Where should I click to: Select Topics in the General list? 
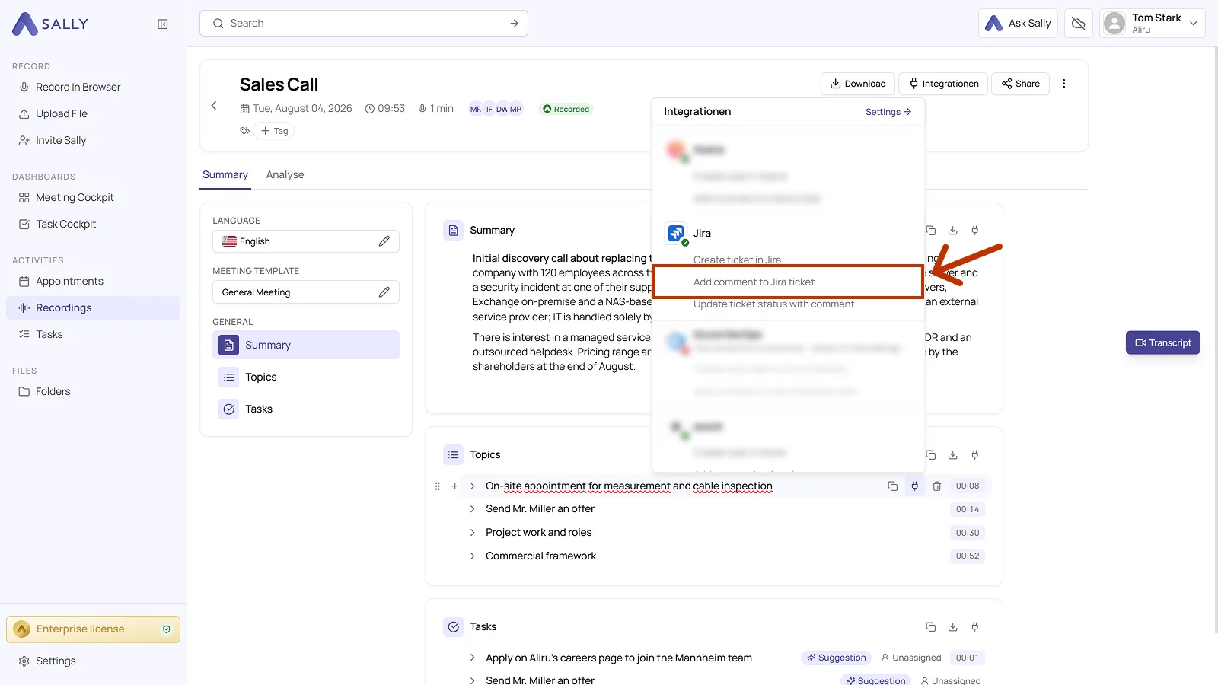point(306,378)
